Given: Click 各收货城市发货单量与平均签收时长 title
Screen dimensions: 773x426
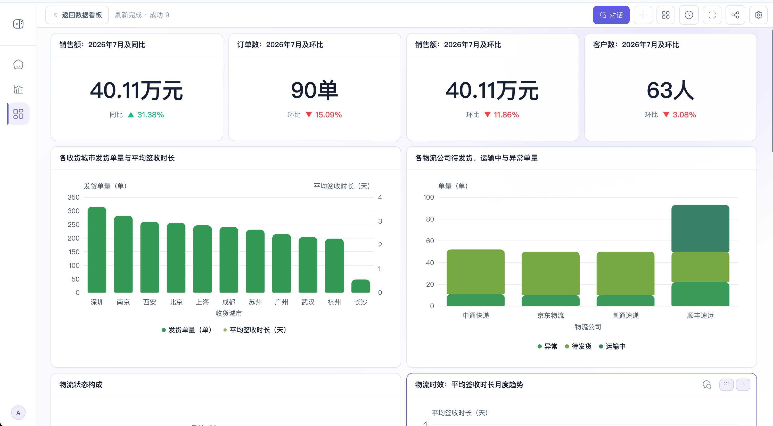Looking at the screenshot, I should click(x=117, y=158).
